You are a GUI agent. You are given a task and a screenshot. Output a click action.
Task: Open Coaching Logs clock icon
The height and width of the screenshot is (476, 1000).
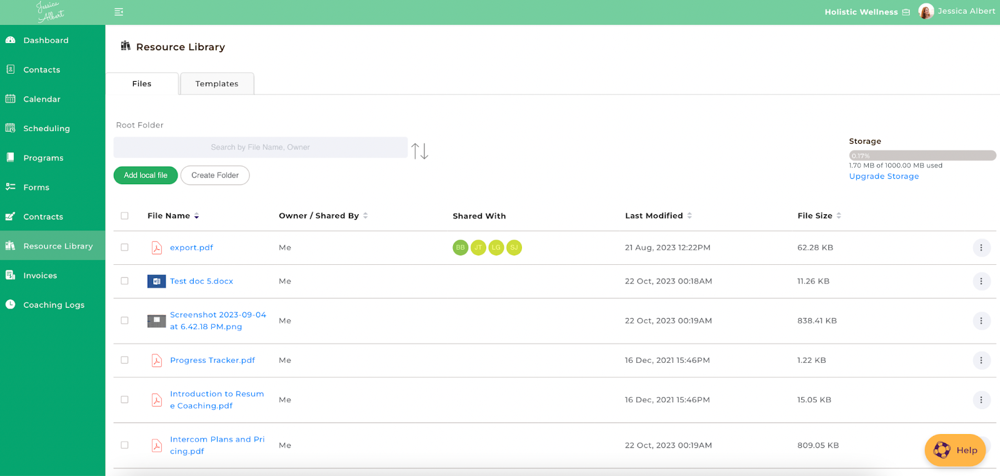point(11,304)
